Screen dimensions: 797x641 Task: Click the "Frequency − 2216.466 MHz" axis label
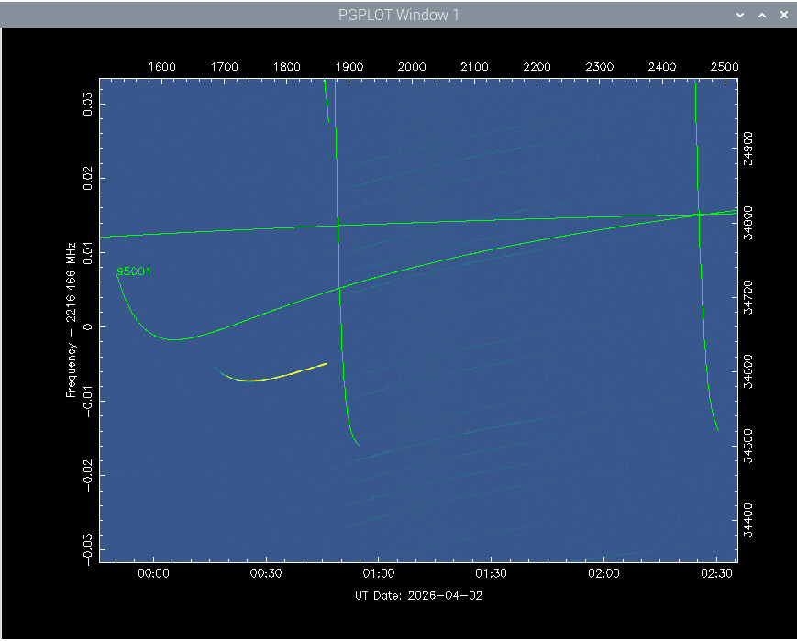tap(71, 320)
